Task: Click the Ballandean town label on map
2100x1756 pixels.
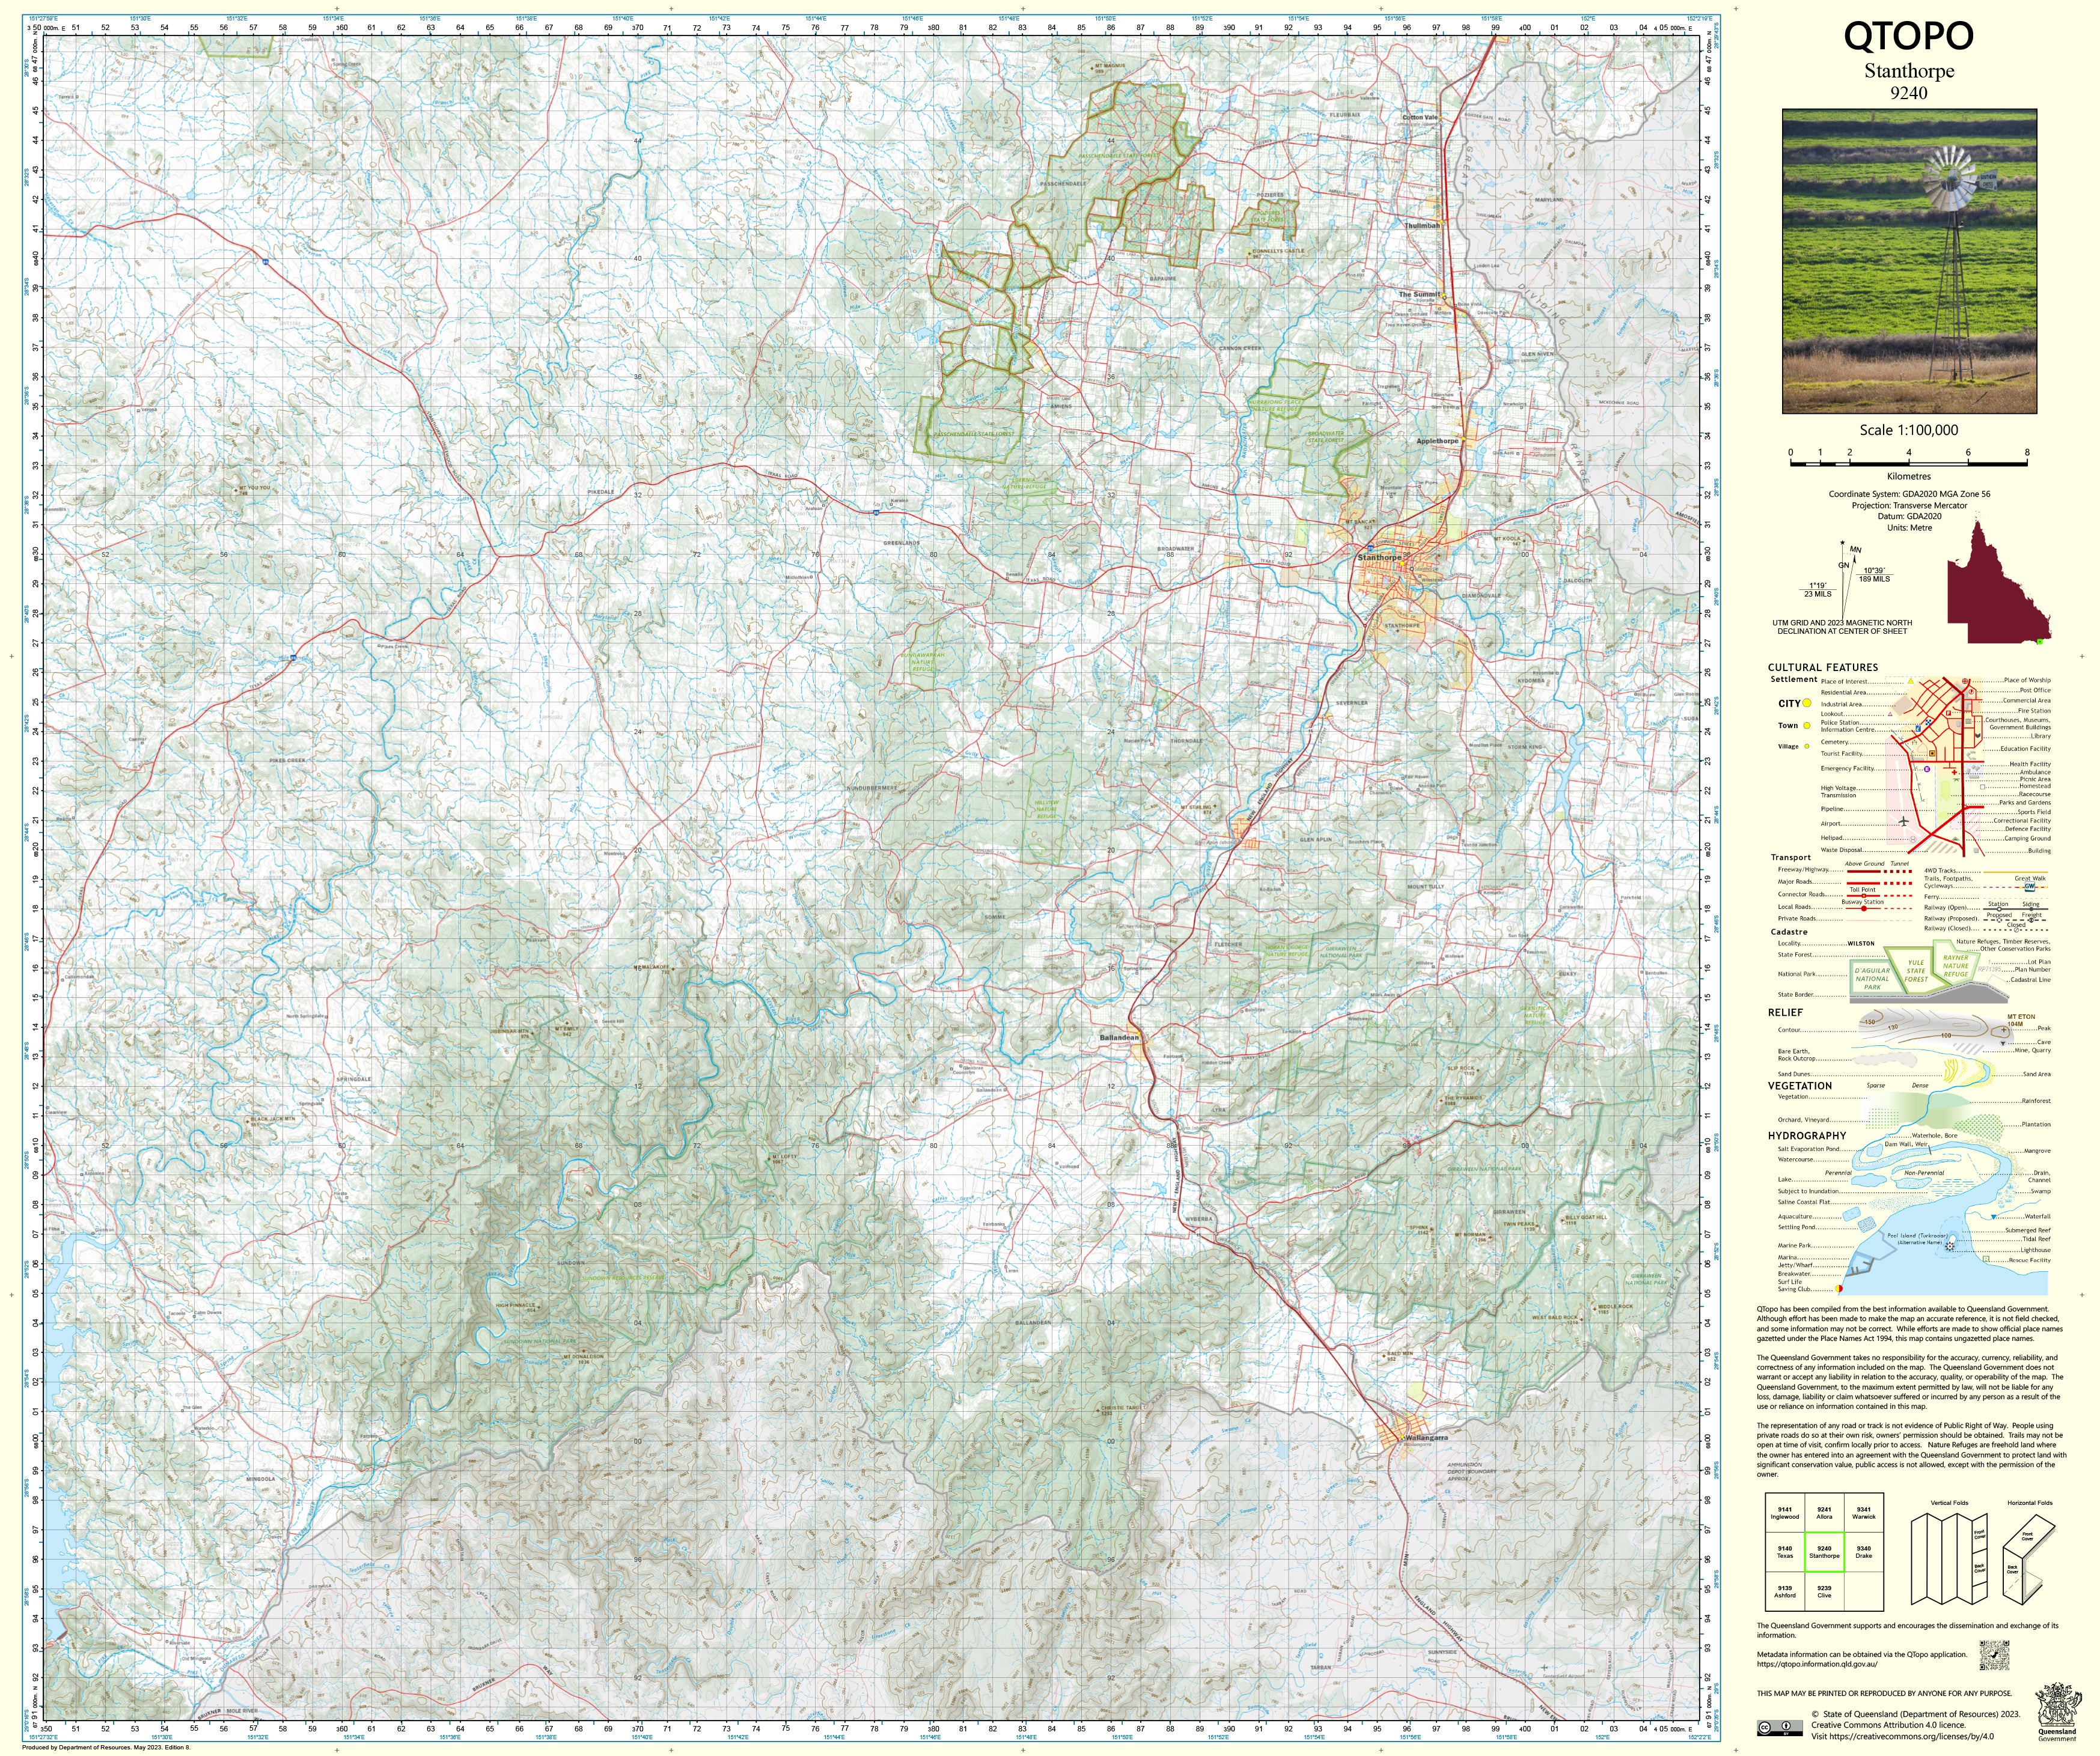Action: click(x=1119, y=1037)
